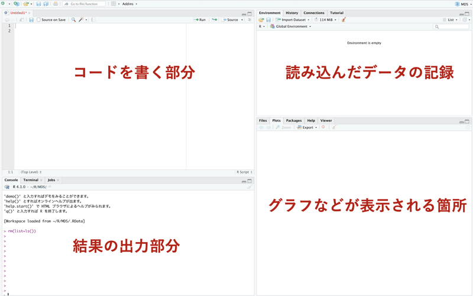Click the New File plus icon

pyautogui.click(x=3, y=4)
